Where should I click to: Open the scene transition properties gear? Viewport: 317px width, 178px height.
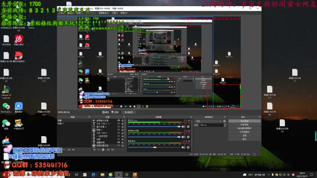coord(224,121)
